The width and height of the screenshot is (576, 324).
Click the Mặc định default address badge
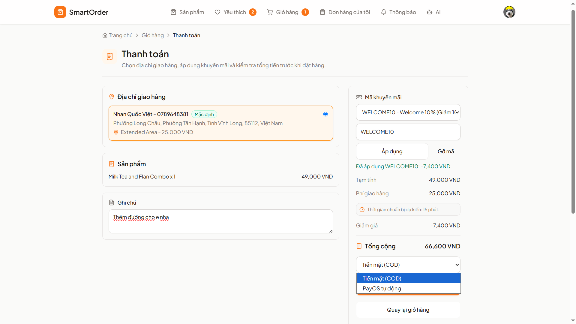[x=204, y=114]
